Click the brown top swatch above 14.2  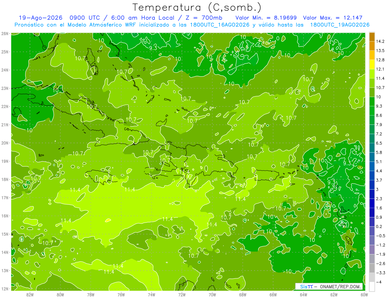point(372,37)
